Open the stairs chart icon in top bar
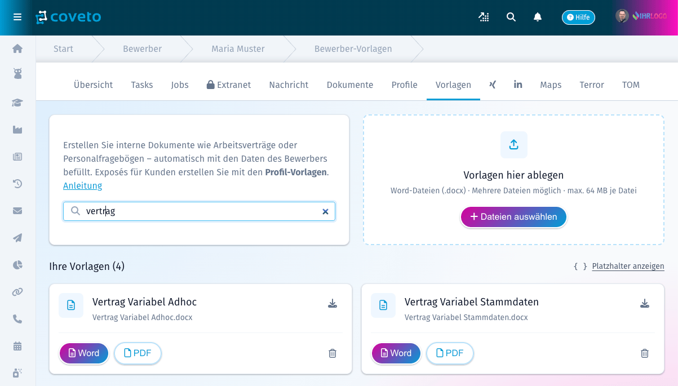Screen dimensions: 678x386 (x=484, y=17)
